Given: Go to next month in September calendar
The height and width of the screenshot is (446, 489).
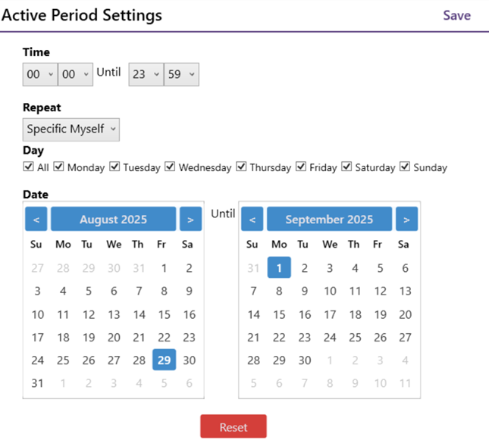Looking at the screenshot, I should coord(406,220).
